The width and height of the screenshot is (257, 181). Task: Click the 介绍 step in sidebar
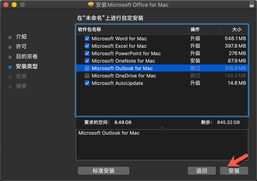click(x=21, y=37)
